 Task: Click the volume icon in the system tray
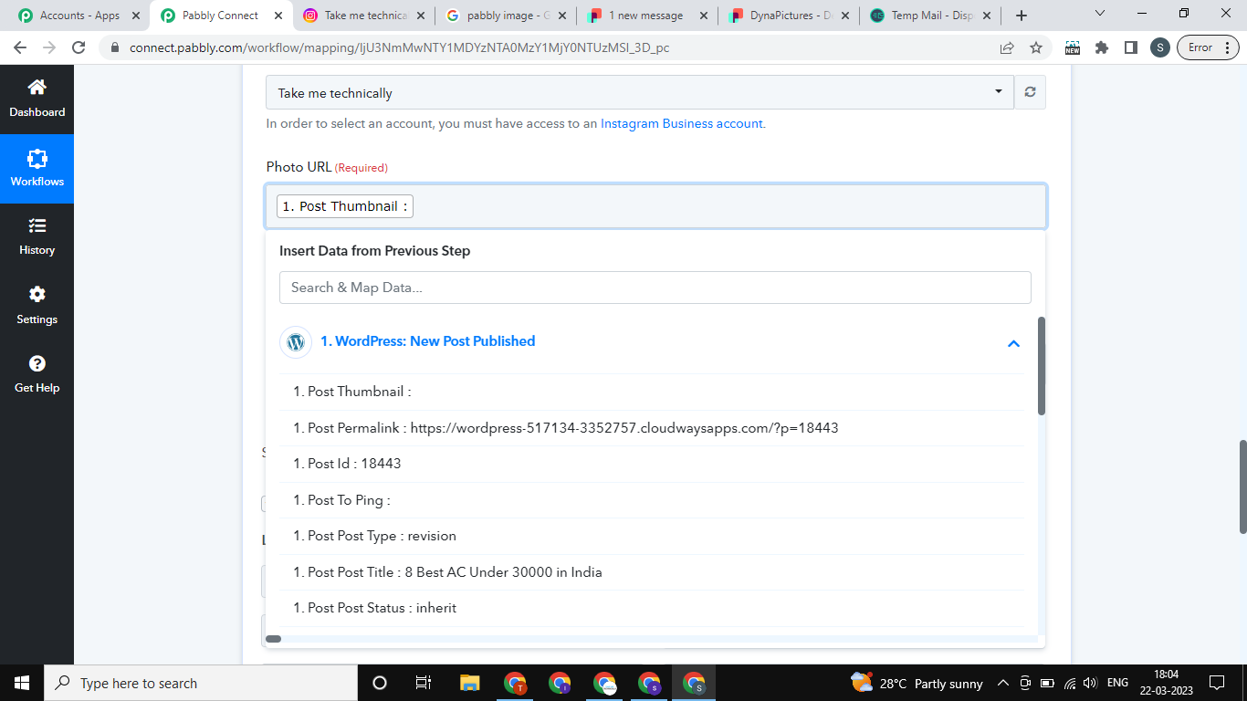1089,683
